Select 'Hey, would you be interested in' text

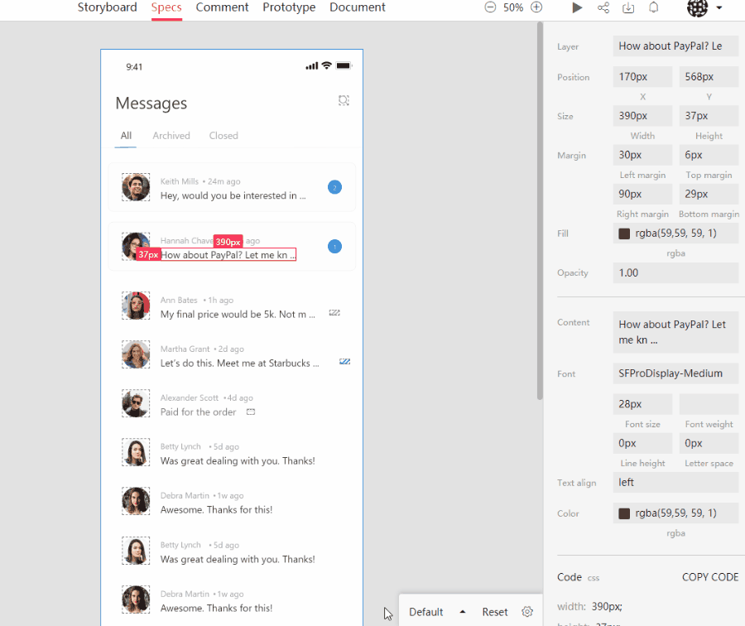point(233,196)
